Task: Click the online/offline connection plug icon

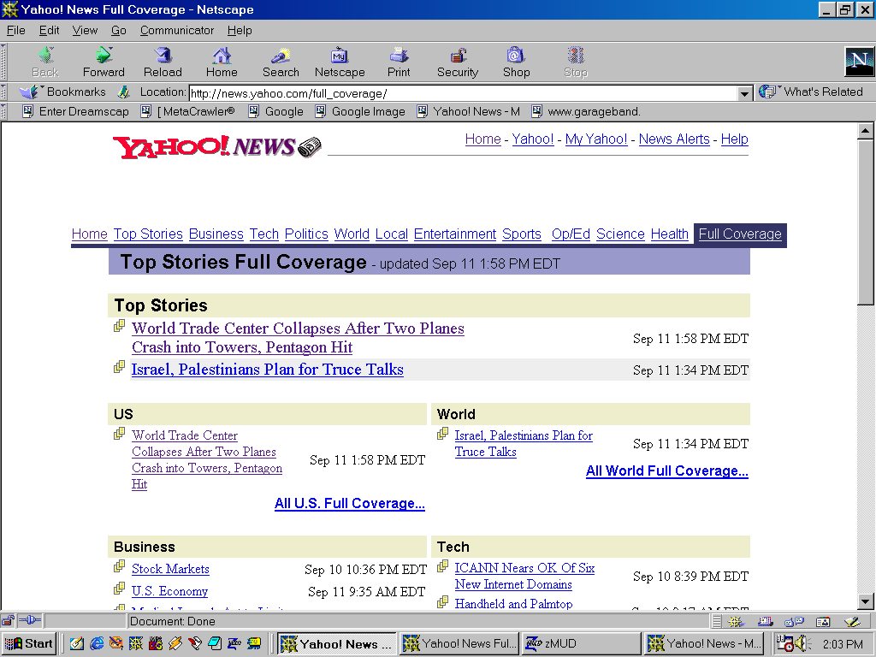Action: (x=30, y=620)
